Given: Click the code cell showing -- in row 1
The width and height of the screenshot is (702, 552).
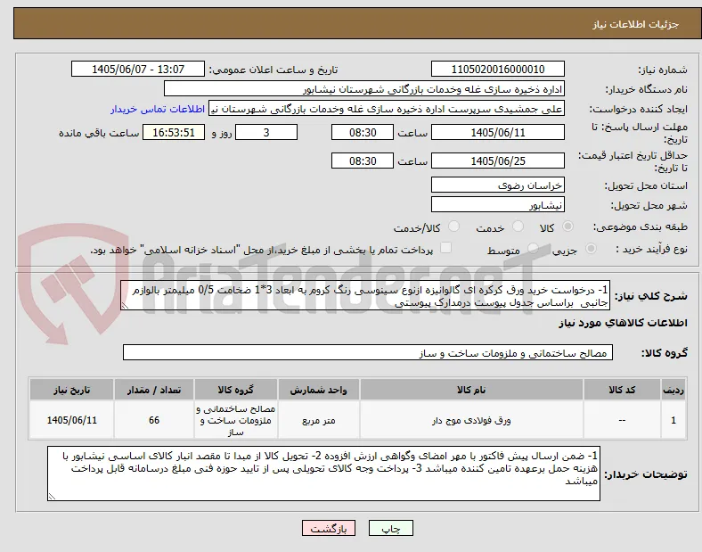Looking at the screenshot, I should pyautogui.click(x=622, y=420).
